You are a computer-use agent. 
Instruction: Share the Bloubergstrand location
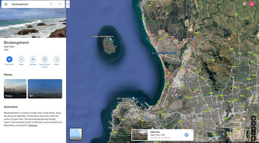click(x=56, y=61)
